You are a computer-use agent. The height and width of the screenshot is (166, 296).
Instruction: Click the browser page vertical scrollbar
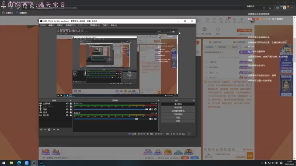coord(295,88)
